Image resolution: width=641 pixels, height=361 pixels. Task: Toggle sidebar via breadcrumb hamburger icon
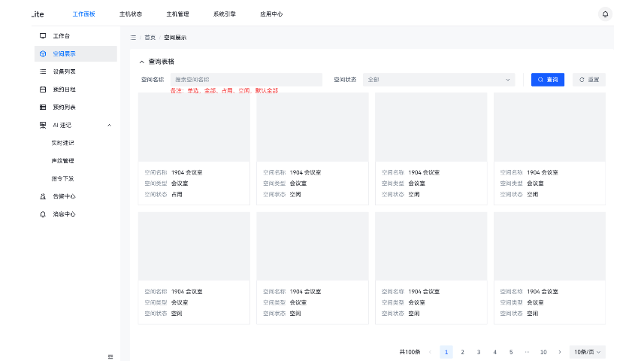[133, 38]
